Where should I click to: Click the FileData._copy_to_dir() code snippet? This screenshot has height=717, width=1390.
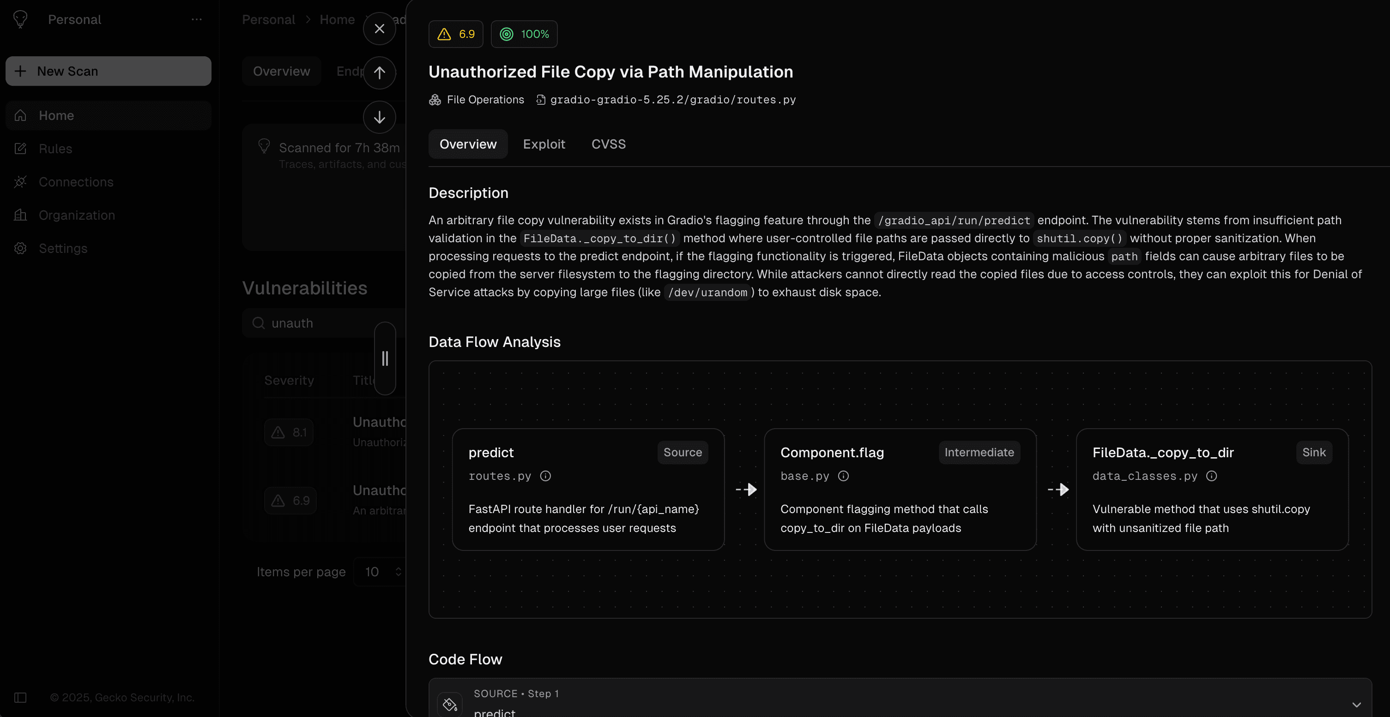pos(599,238)
